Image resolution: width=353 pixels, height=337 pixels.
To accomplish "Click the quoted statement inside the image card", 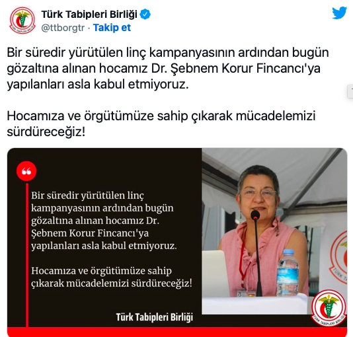I will point(112,239).
